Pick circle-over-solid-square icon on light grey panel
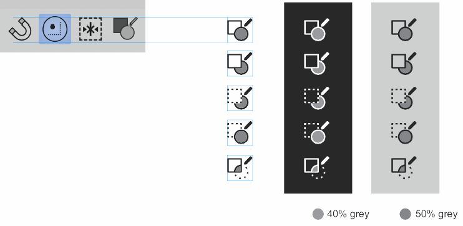The width and height of the screenshot is (463, 226). 404,29
